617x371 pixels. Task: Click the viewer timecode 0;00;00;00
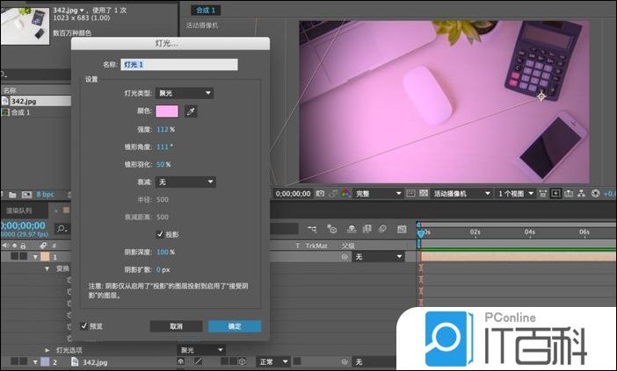coord(293,194)
